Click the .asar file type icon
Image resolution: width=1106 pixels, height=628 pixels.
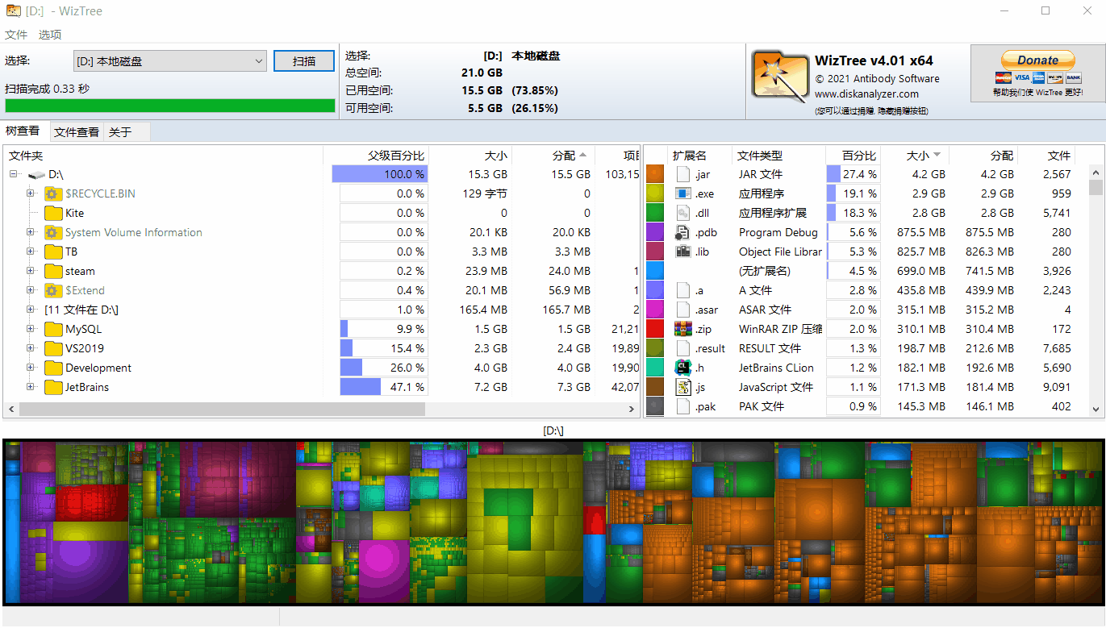683,310
